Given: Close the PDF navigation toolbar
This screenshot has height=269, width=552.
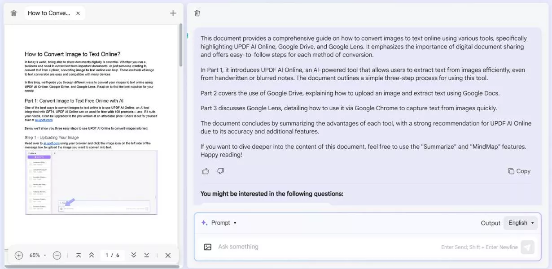Looking at the screenshot, I should tap(168, 255).
